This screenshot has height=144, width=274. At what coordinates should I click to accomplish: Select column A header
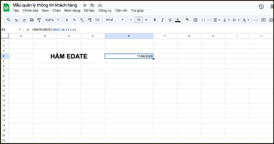tap(21, 36)
